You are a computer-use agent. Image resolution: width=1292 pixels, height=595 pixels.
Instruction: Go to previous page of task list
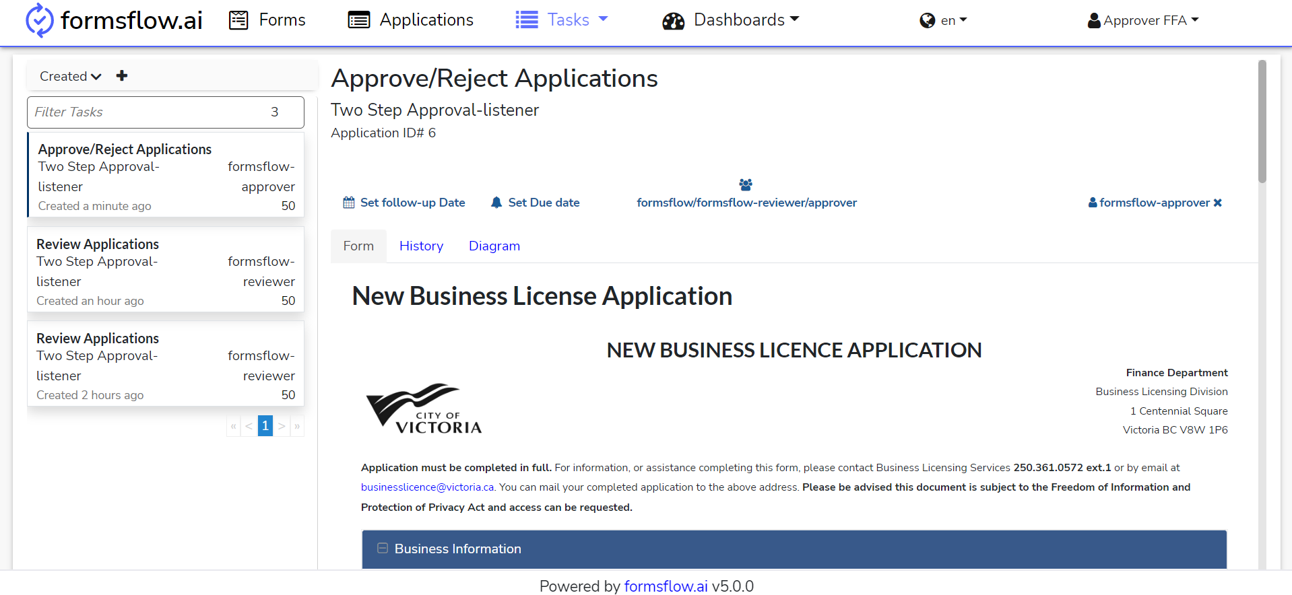pos(249,426)
